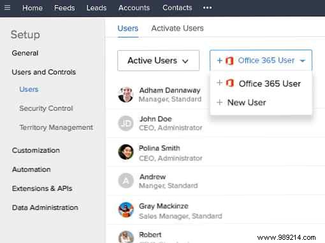Open user Gray Mackinze
The width and height of the screenshot is (325, 243).
click(164, 206)
